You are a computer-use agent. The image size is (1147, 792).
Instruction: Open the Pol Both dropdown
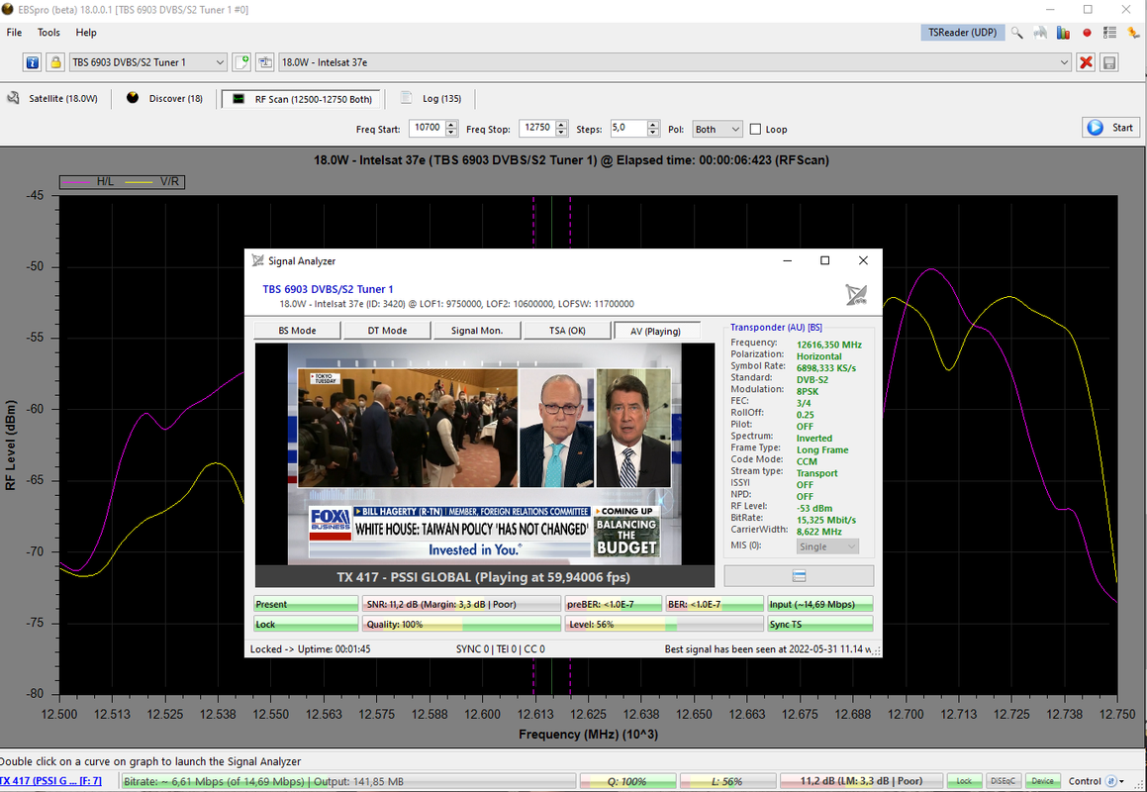tap(717, 129)
